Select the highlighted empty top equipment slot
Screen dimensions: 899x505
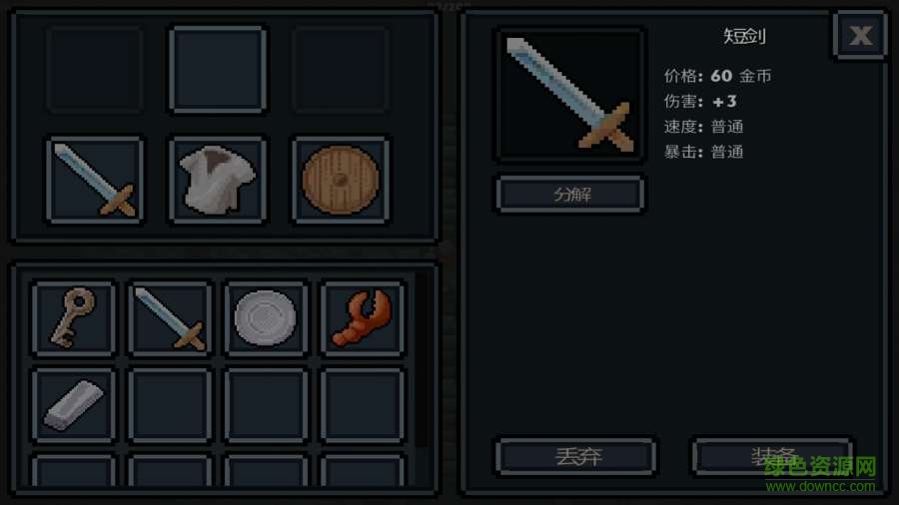coord(218,69)
